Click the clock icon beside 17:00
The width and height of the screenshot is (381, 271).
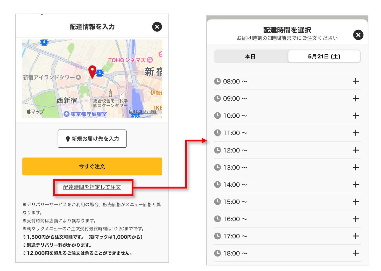217,236
